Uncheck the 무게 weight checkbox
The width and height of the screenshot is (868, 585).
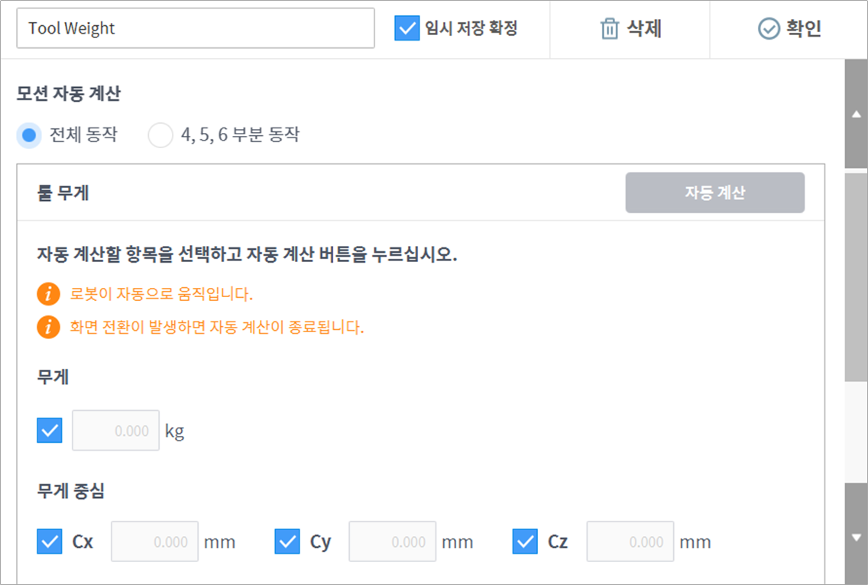pos(49,430)
